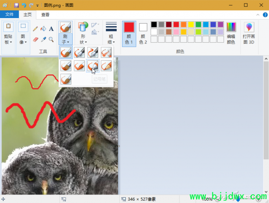The height and width of the screenshot is (203, 269).
Task: Activate Color 1 selector
Action: (x=129, y=34)
